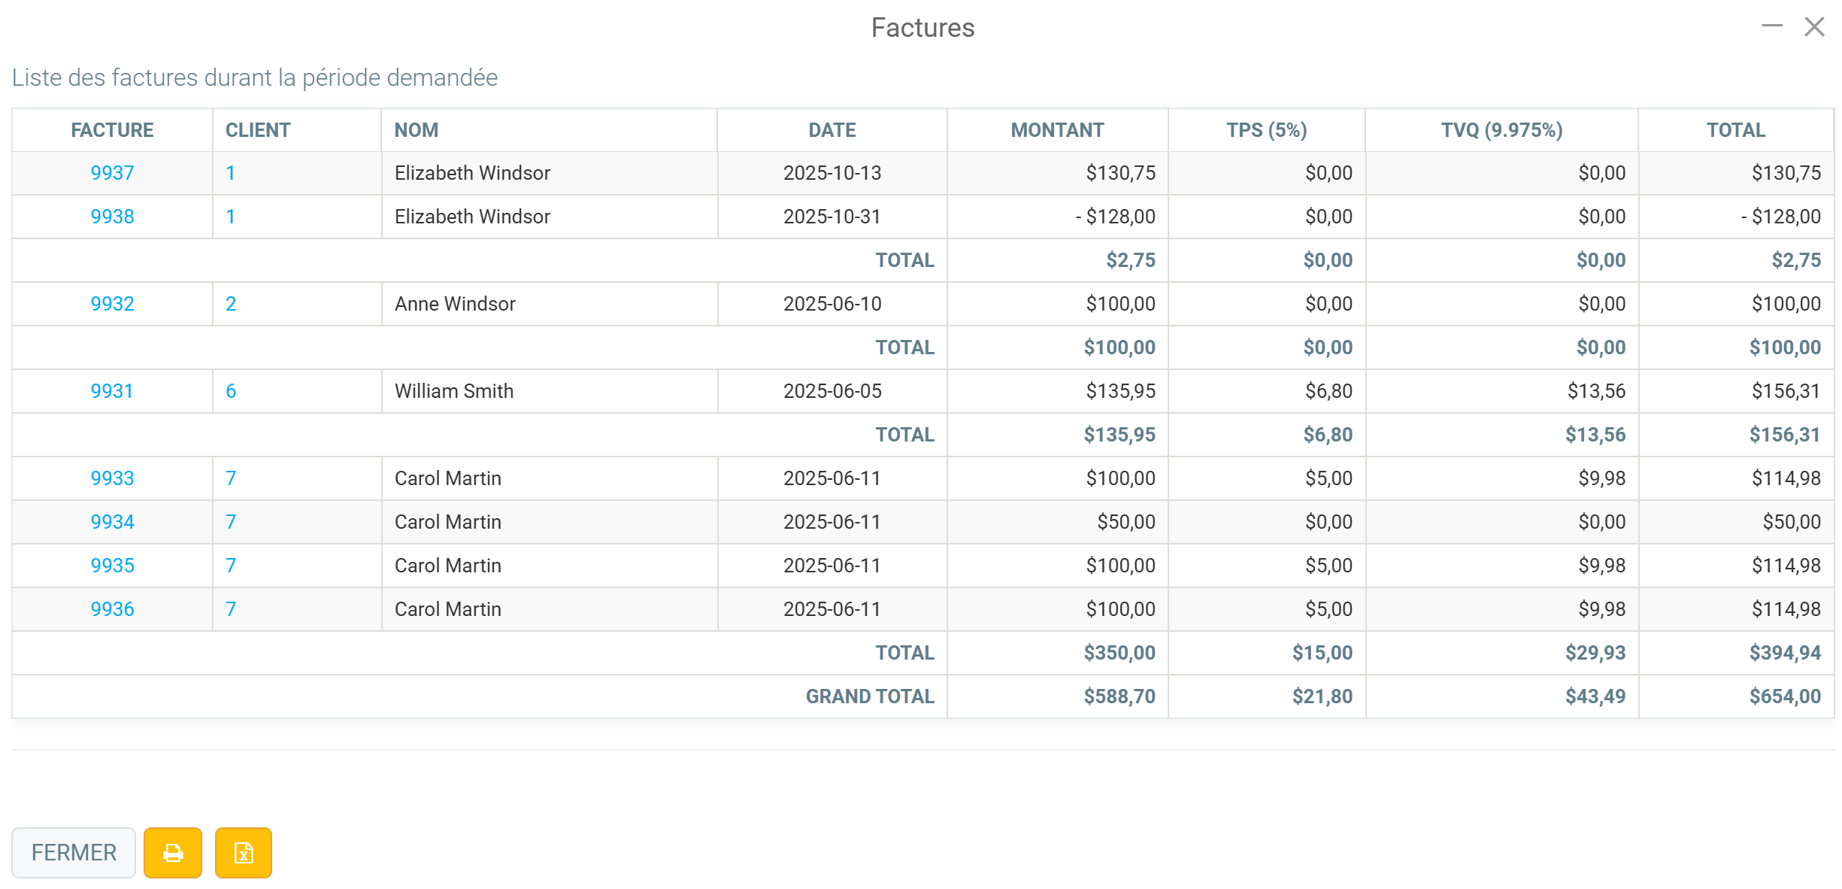The image size is (1842, 889).
Task: Minimize the Factures dialog
Action: click(x=1772, y=26)
